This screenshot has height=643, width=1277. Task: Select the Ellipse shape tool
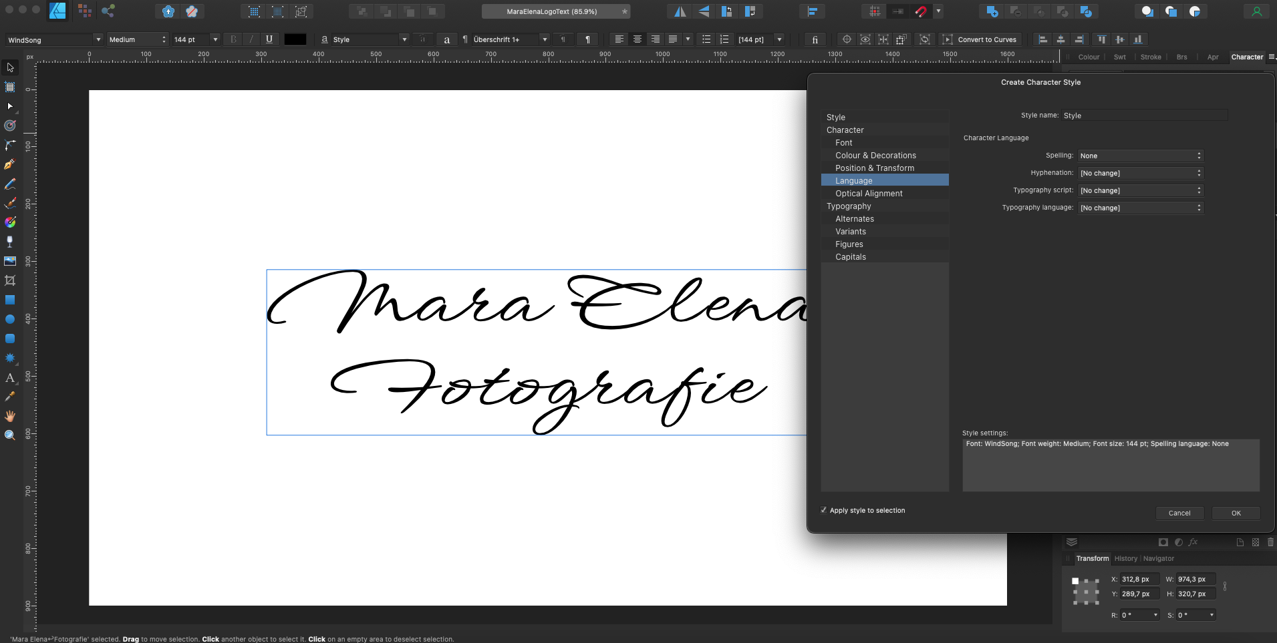click(x=10, y=319)
